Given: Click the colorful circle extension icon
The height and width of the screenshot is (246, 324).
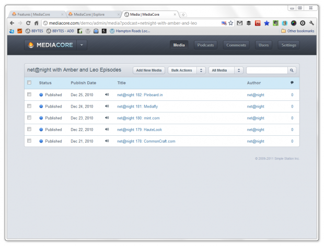Looking at the screenshot, I should [294, 23].
